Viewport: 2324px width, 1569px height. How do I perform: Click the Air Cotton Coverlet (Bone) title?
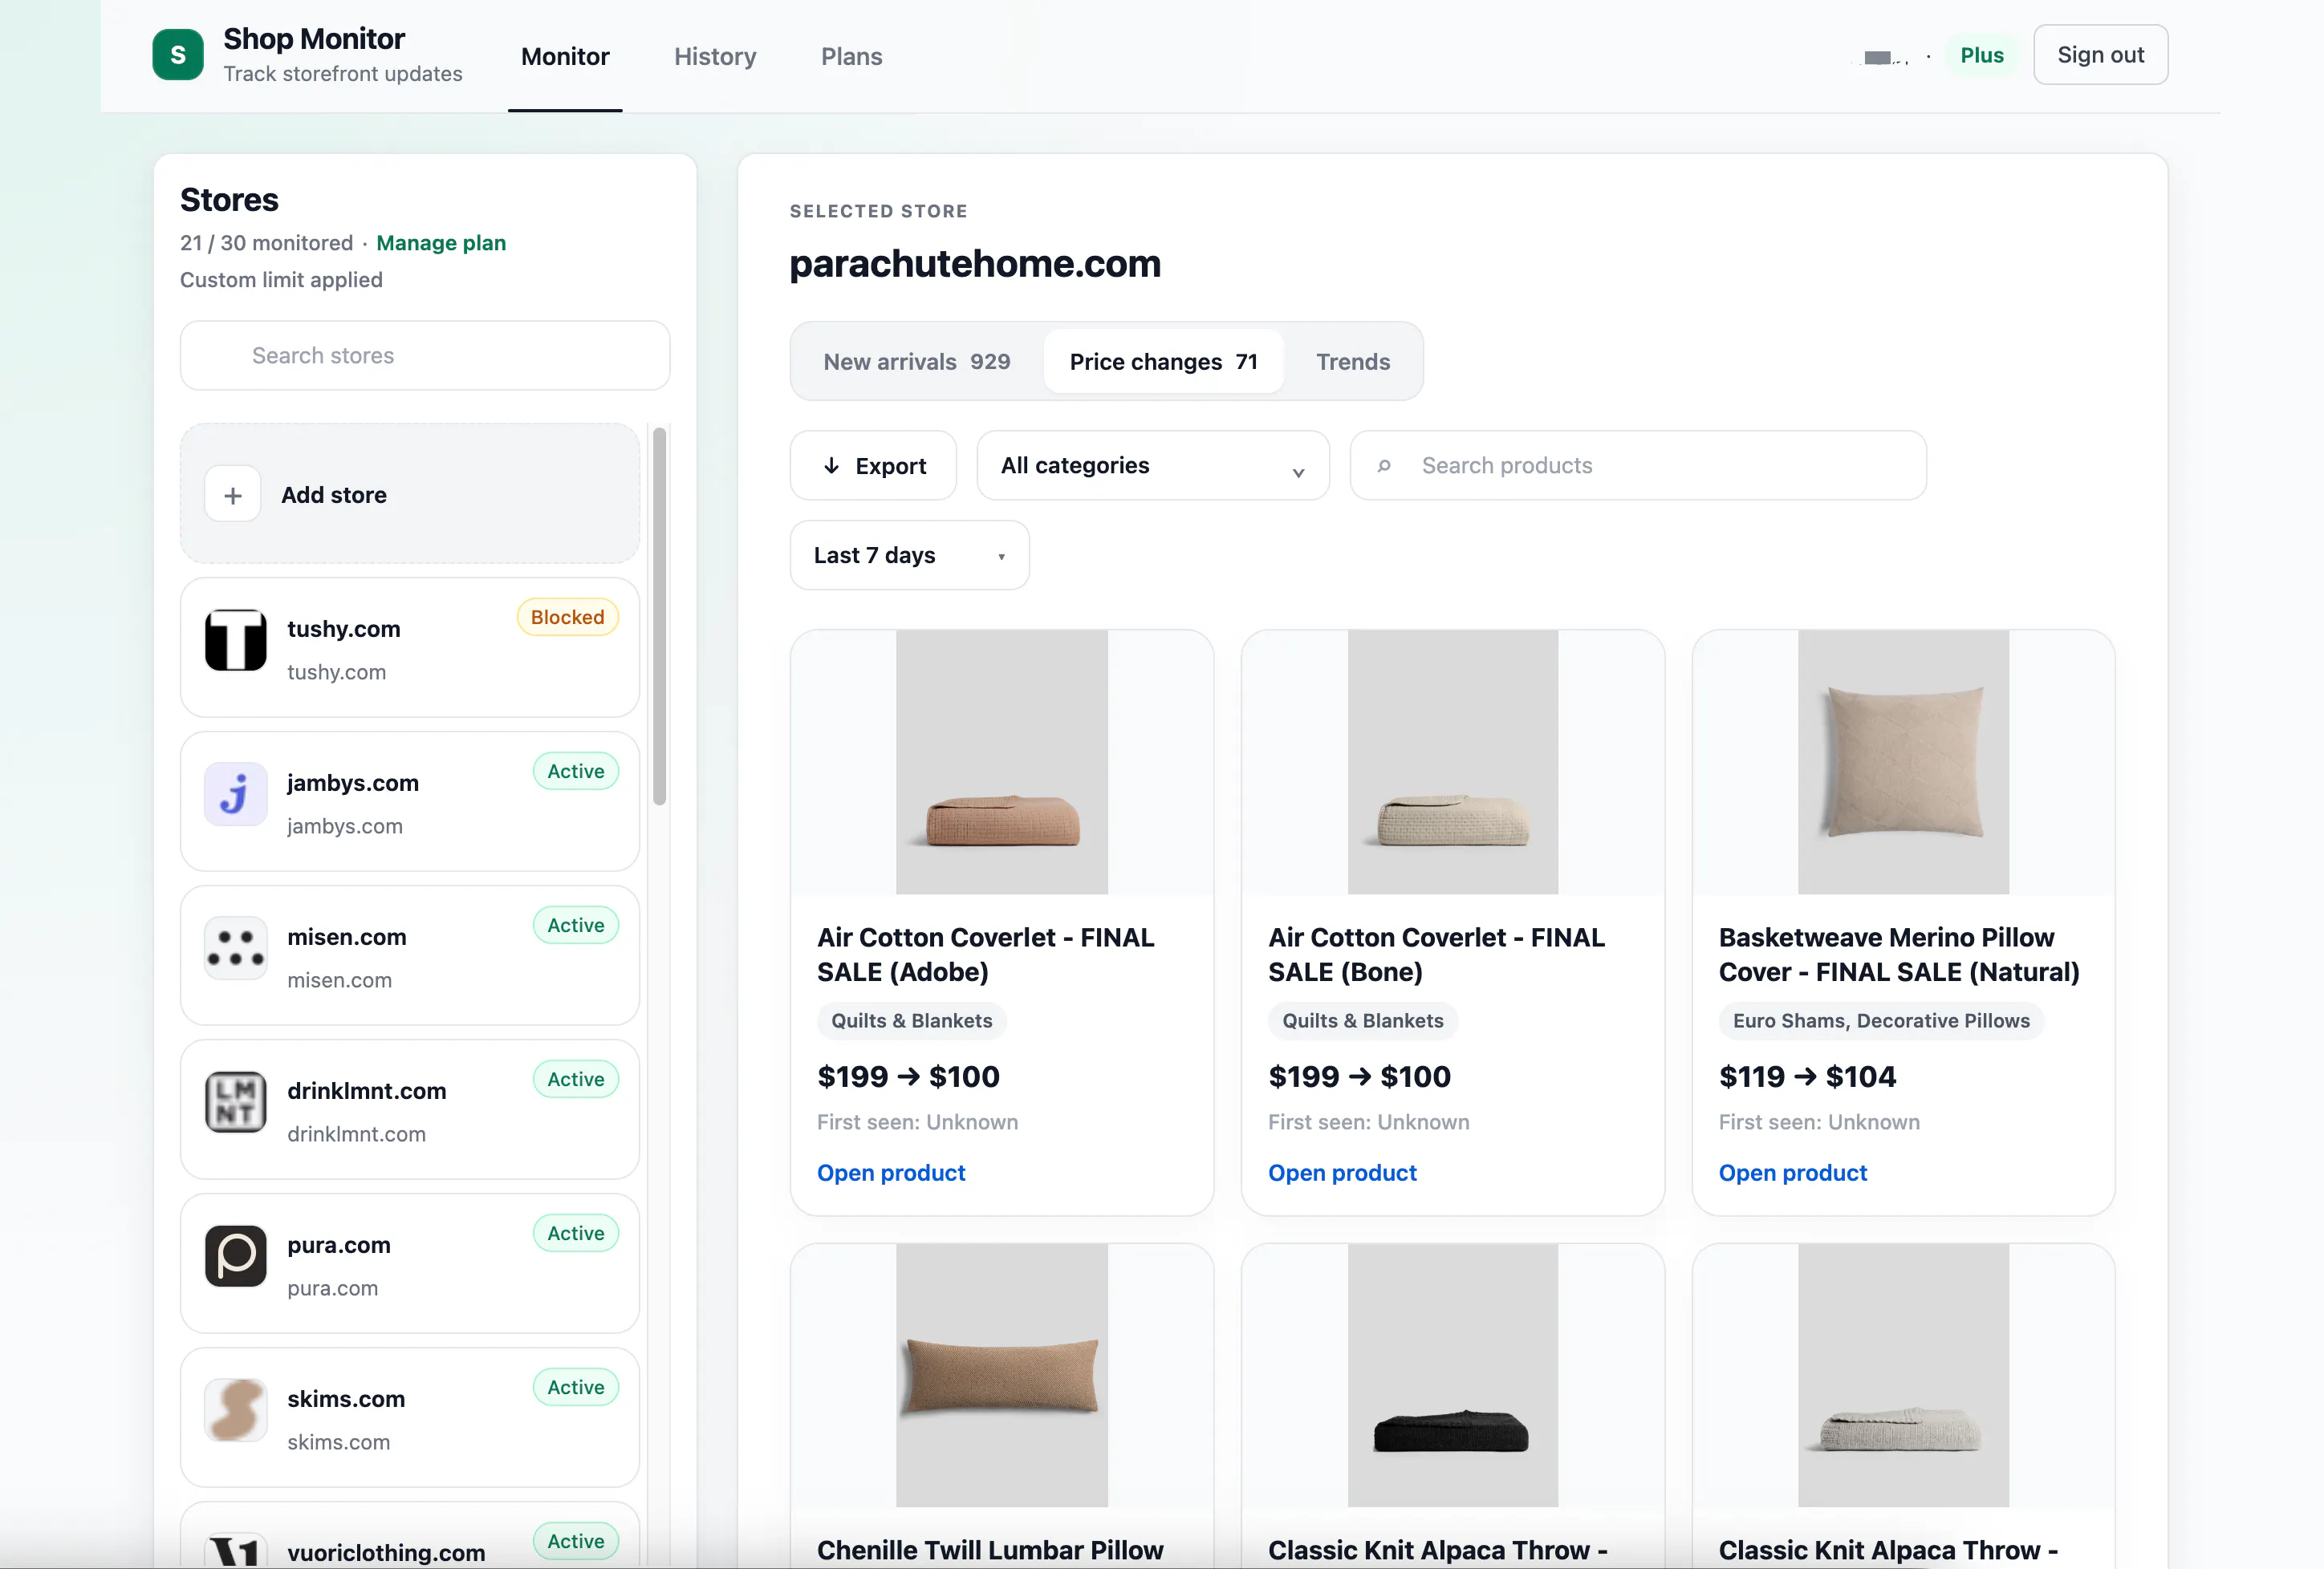(x=1437, y=955)
